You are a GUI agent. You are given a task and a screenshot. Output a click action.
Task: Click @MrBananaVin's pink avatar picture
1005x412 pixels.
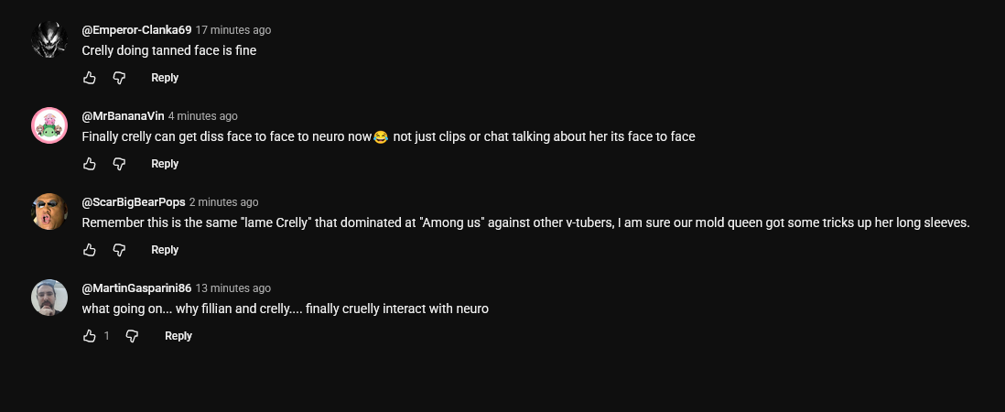click(49, 125)
